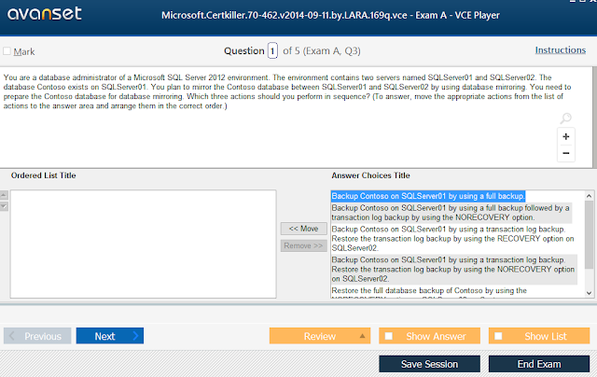Select log backup restore with NORECOVERY option choice
Image resolution: width=597 pixels, height=377 pixels.
click(x=454, y=270)
